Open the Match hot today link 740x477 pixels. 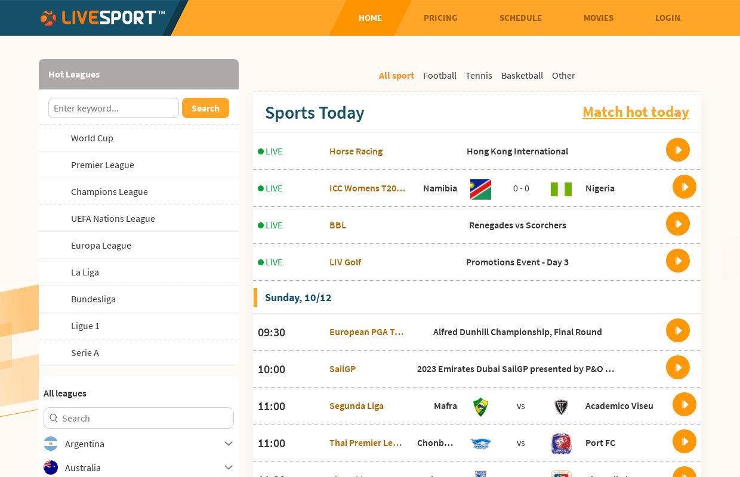click(636, 112)
